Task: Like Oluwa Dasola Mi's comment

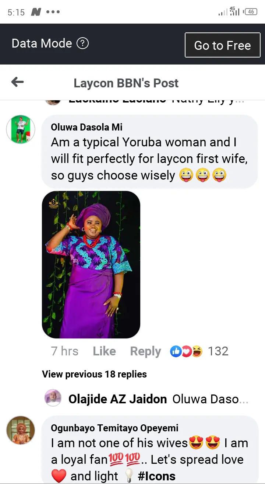Action: click(104, 351)
